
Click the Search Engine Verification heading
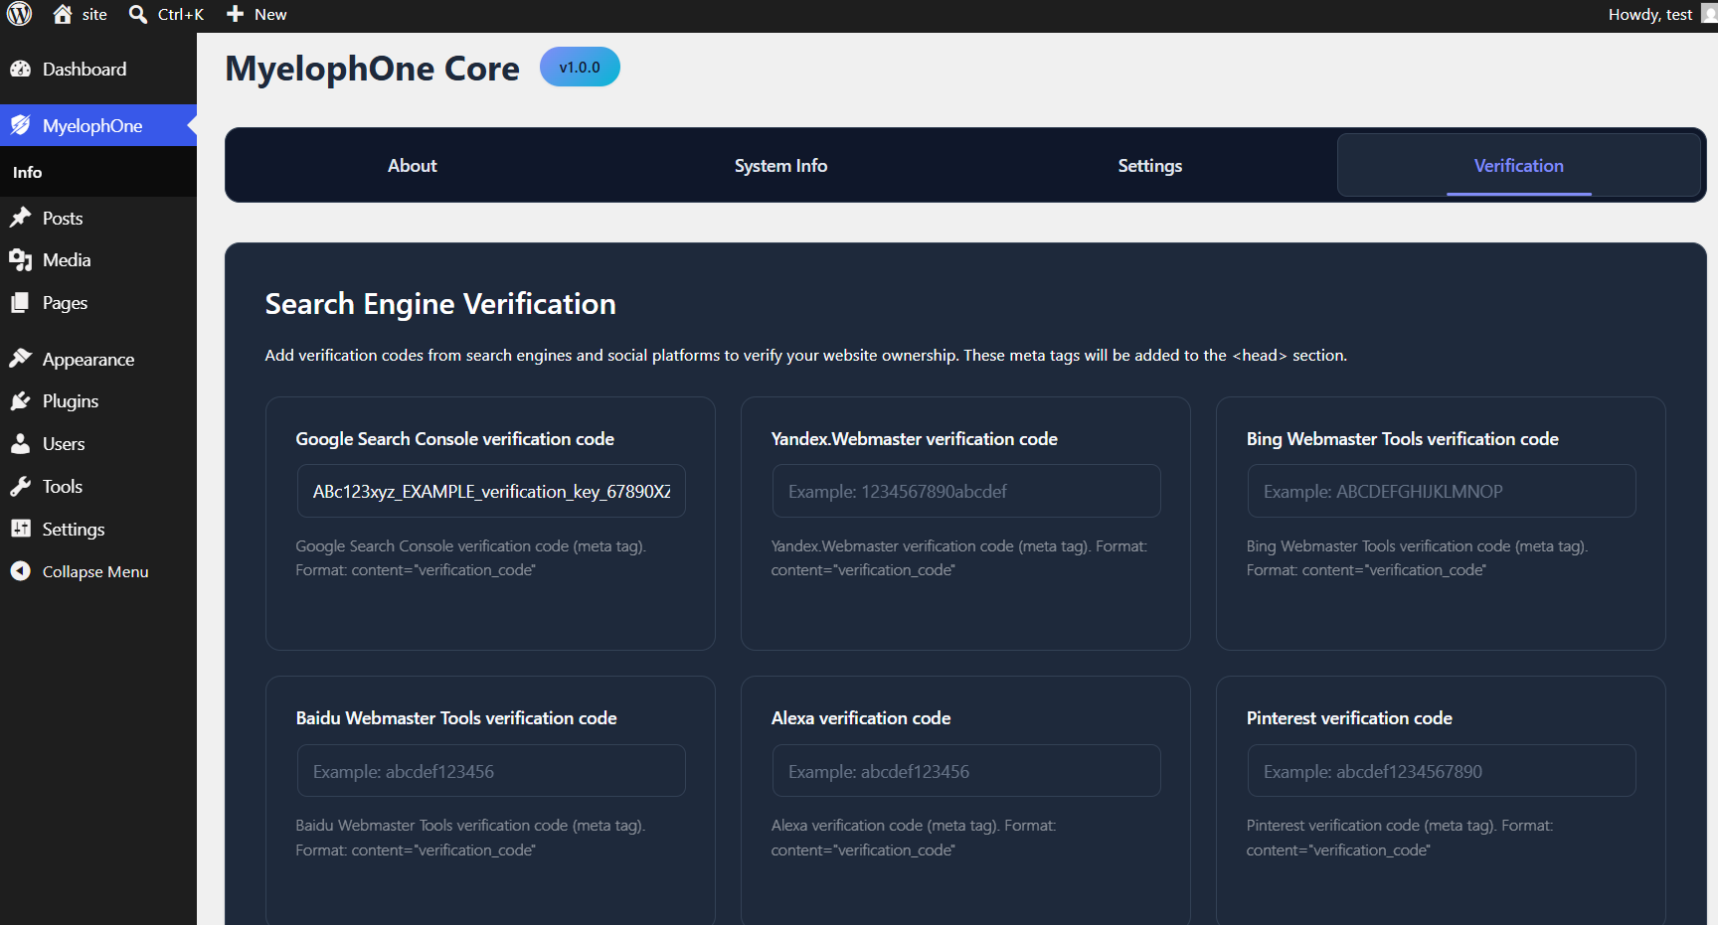(440, 304)
